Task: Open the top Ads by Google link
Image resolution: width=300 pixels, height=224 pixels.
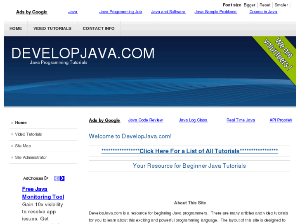Action: (32, 12)
